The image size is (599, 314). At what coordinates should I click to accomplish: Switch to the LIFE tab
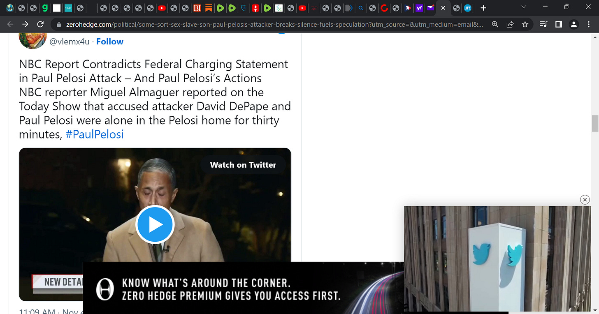coord(468,8)
